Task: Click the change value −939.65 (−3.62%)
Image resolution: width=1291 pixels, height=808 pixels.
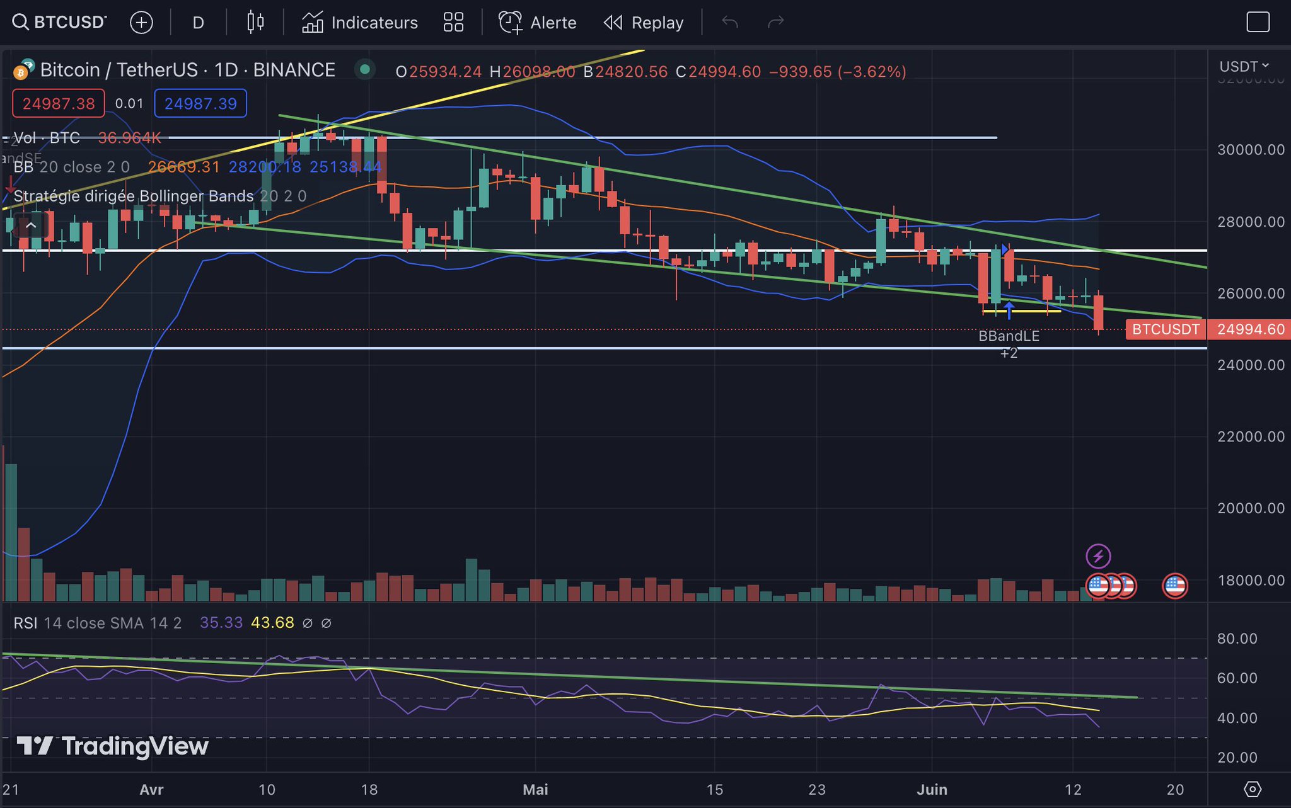Action: pos(837,72)
